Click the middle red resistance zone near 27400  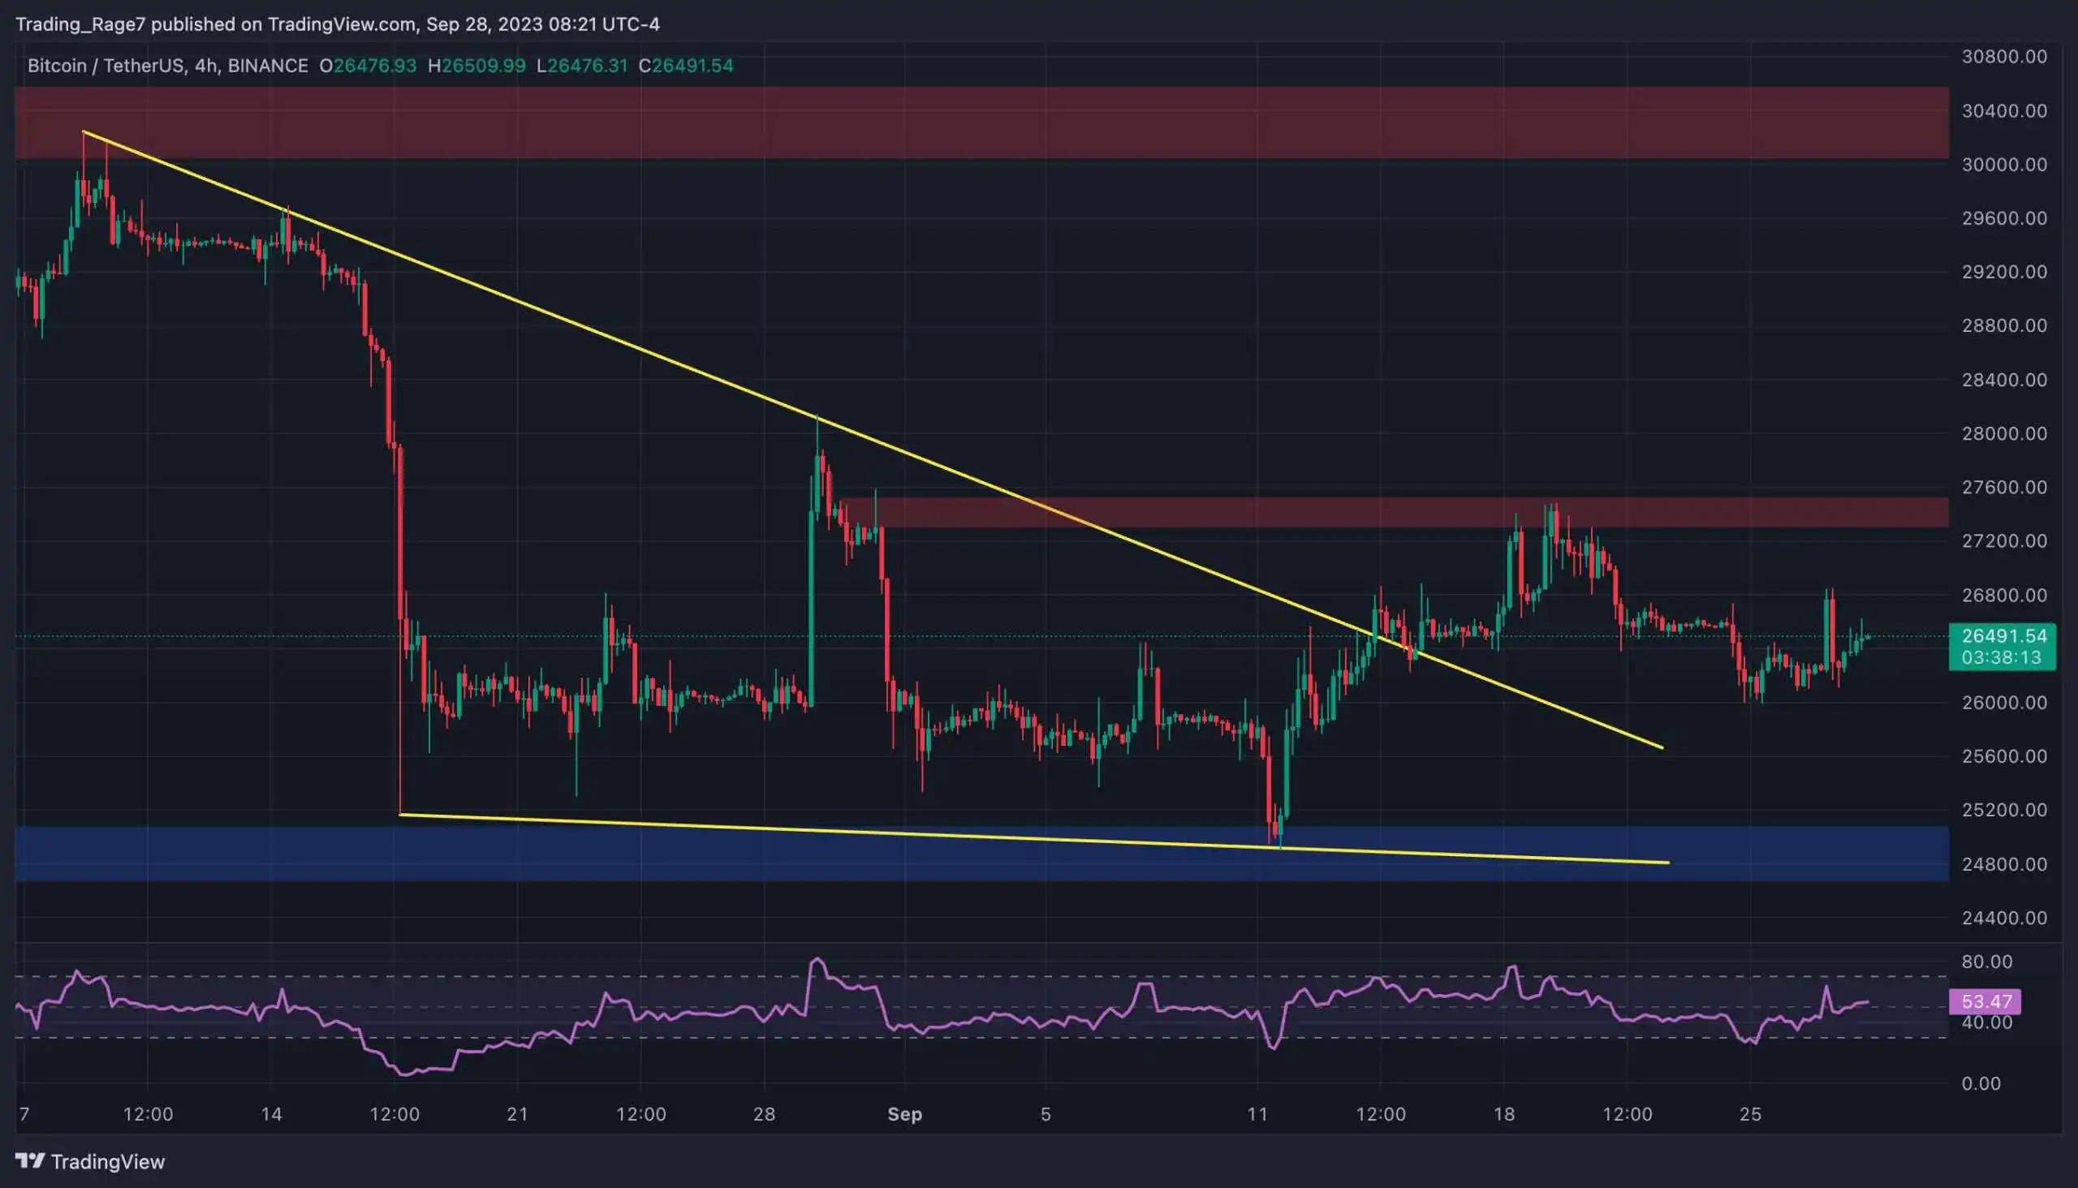(x=1394, y=511)
